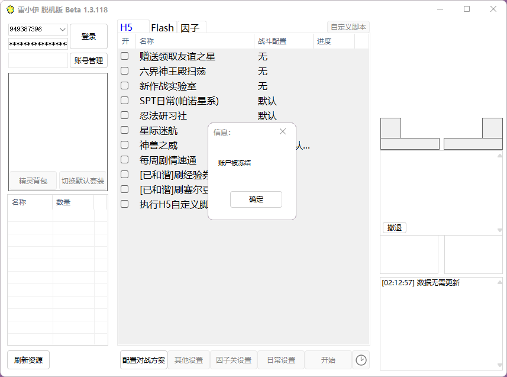Minimize the 雷小伊 window
This screenshot has width=507, height=377.
(440, 9)
